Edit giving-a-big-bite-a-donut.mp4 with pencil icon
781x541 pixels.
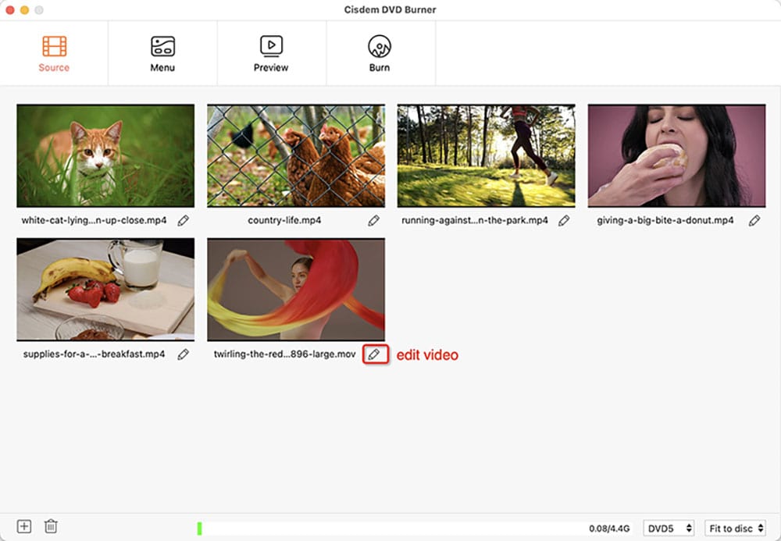click(754, 221)
